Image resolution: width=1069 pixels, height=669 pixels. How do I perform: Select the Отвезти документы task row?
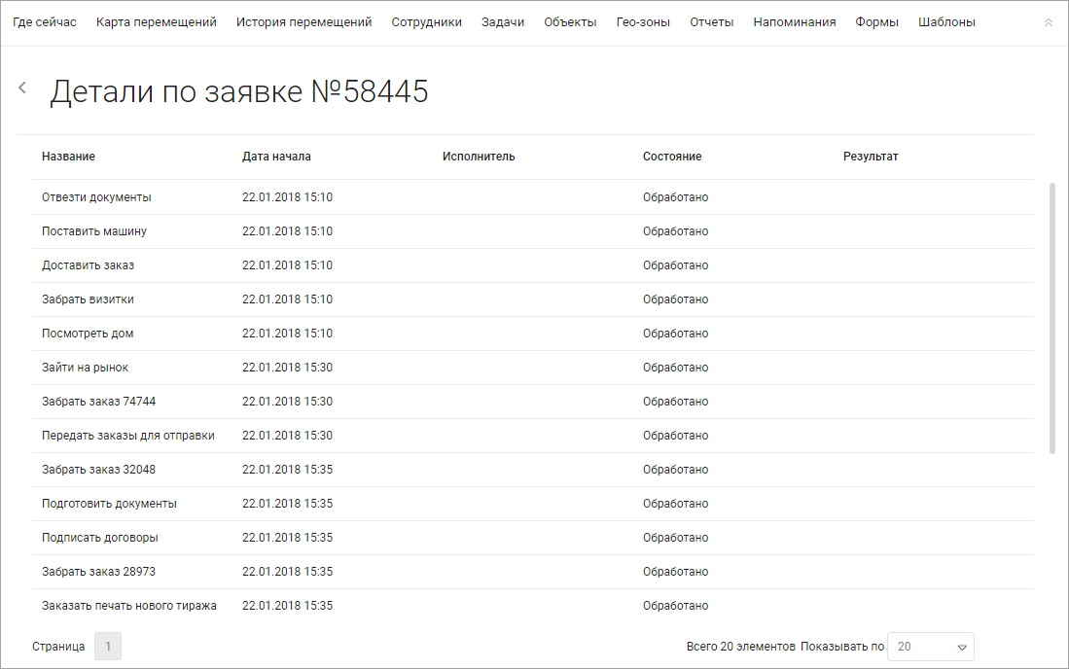pyautogui.click(x=96, y=197)
